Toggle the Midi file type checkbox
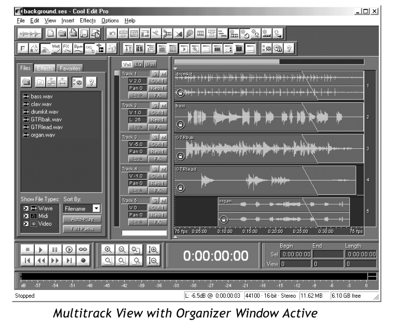 [x=26, y=216]
